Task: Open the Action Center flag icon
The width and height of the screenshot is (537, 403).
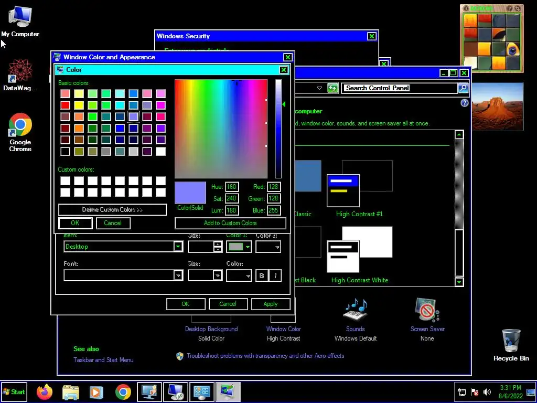Action: coord(475,392)
